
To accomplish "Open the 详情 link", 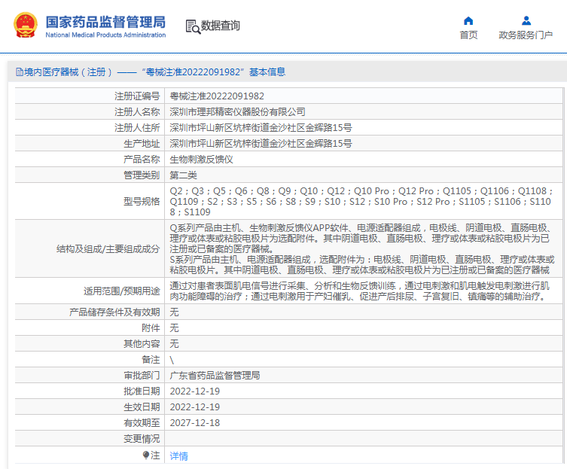I will click(x=178, y=456).
